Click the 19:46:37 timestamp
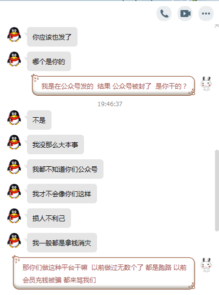This screenshot has width=219, height=295. click(110, 104)
